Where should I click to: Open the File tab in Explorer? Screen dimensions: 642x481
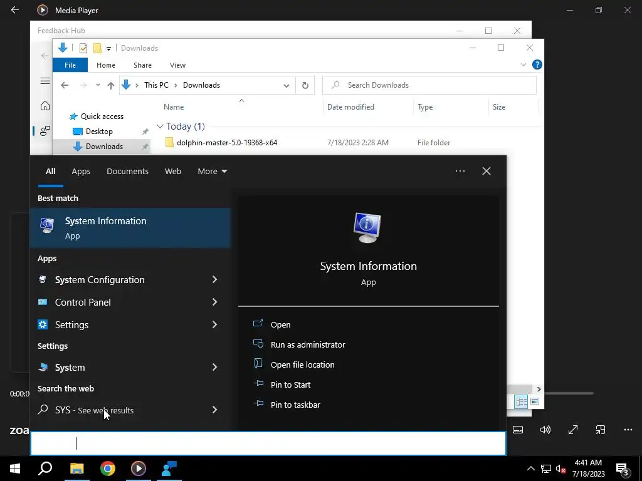pyautogui.click(x=70, y=65)
